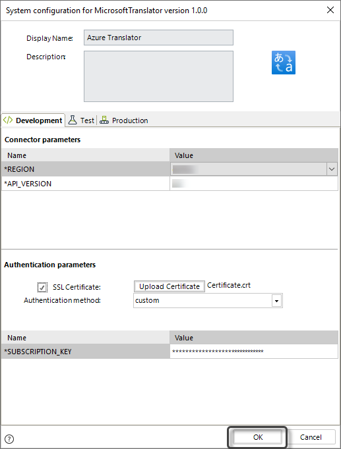
Task: Select the *API_VERSION row name
Action: tap(86, 184)
